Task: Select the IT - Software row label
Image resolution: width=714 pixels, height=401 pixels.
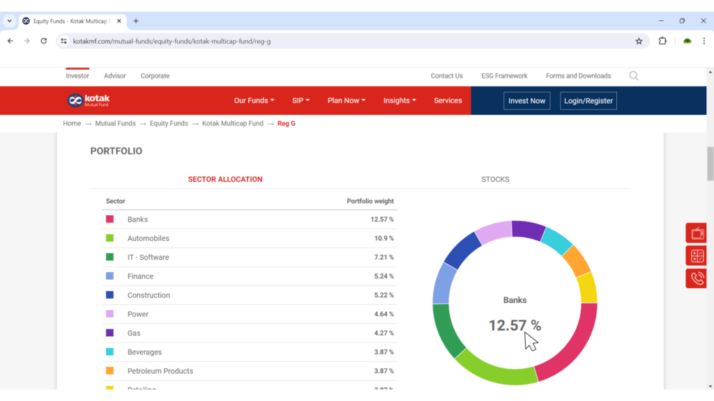Action: click(148, 257)
